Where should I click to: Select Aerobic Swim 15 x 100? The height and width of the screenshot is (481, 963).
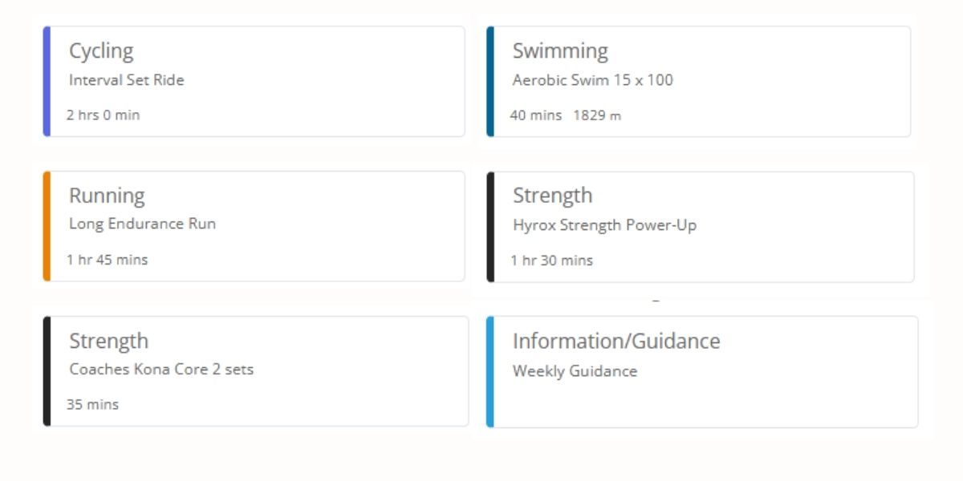coord(592,80)
